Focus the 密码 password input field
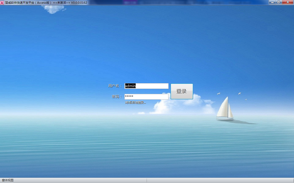 [147, 97]
